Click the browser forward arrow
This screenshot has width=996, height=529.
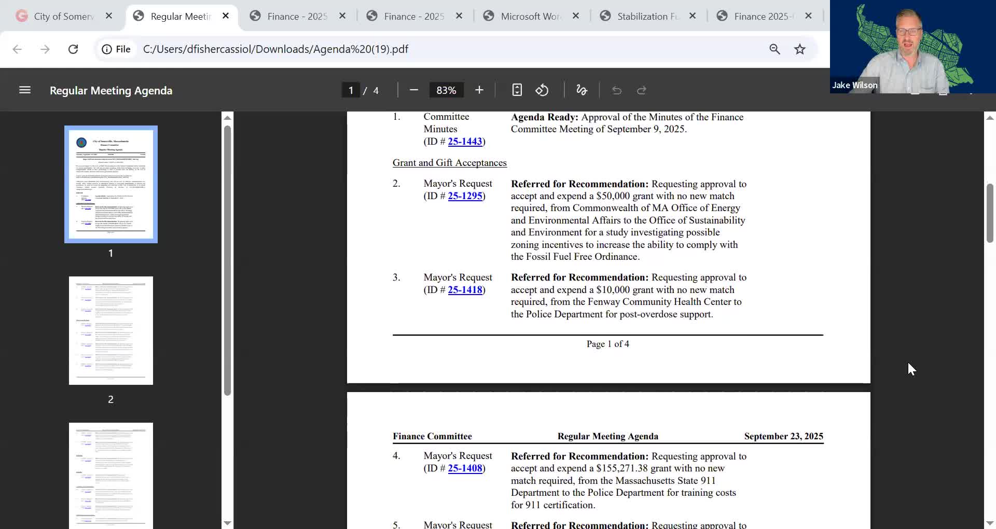[45, 49]
